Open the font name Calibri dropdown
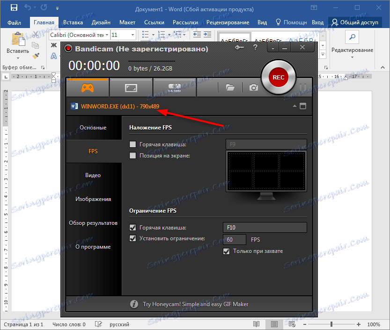Viewport: 390px width, 330px height. tap(107, 35)
